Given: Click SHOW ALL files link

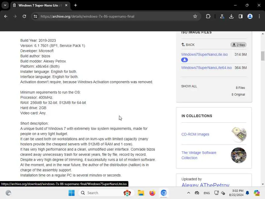Looking at the screenshot, I should pos(189,86).
